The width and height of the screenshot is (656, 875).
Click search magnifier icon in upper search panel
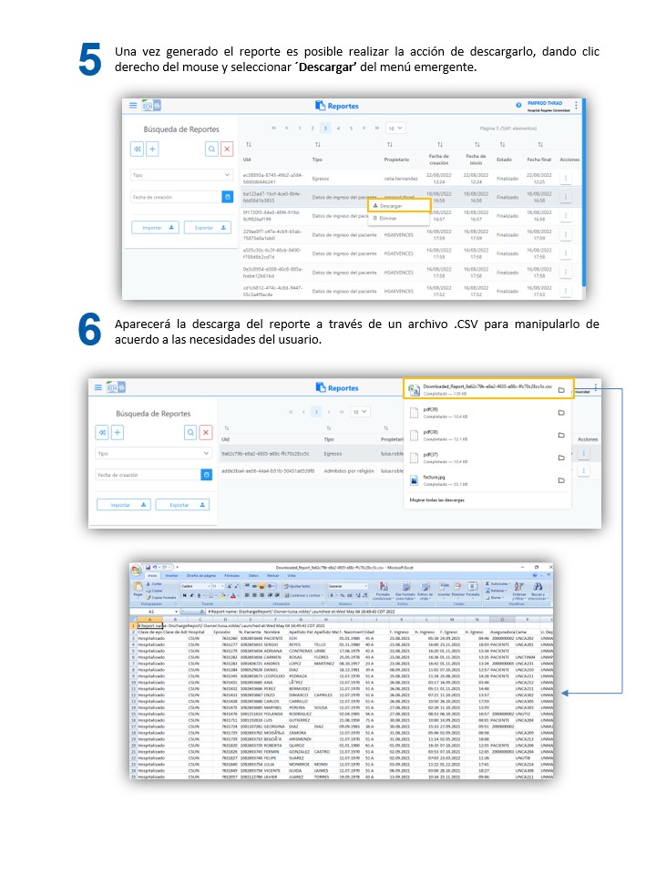[211, 149]
